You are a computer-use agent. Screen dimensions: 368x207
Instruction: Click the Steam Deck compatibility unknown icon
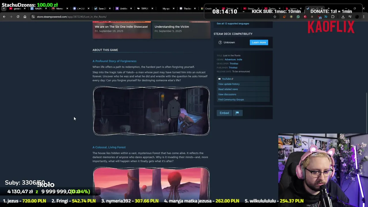tap(220, 43)
